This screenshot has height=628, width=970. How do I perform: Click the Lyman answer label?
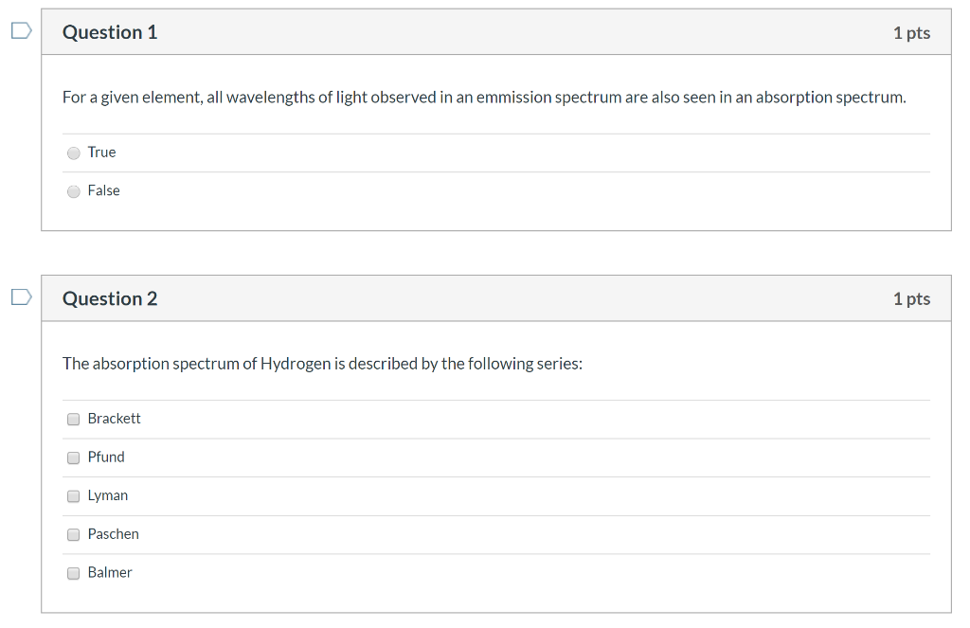tap(108, 494)
